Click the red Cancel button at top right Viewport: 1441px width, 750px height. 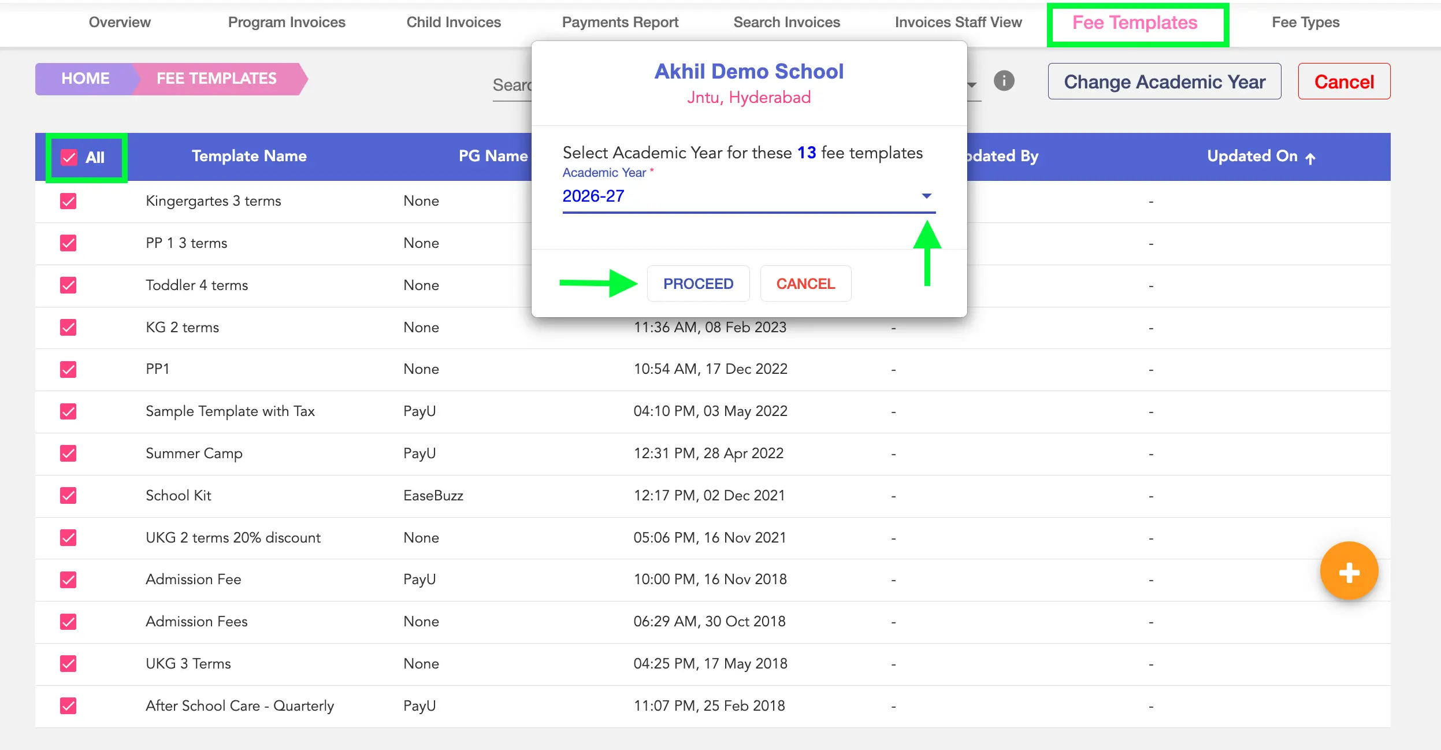coord(1344,81)
